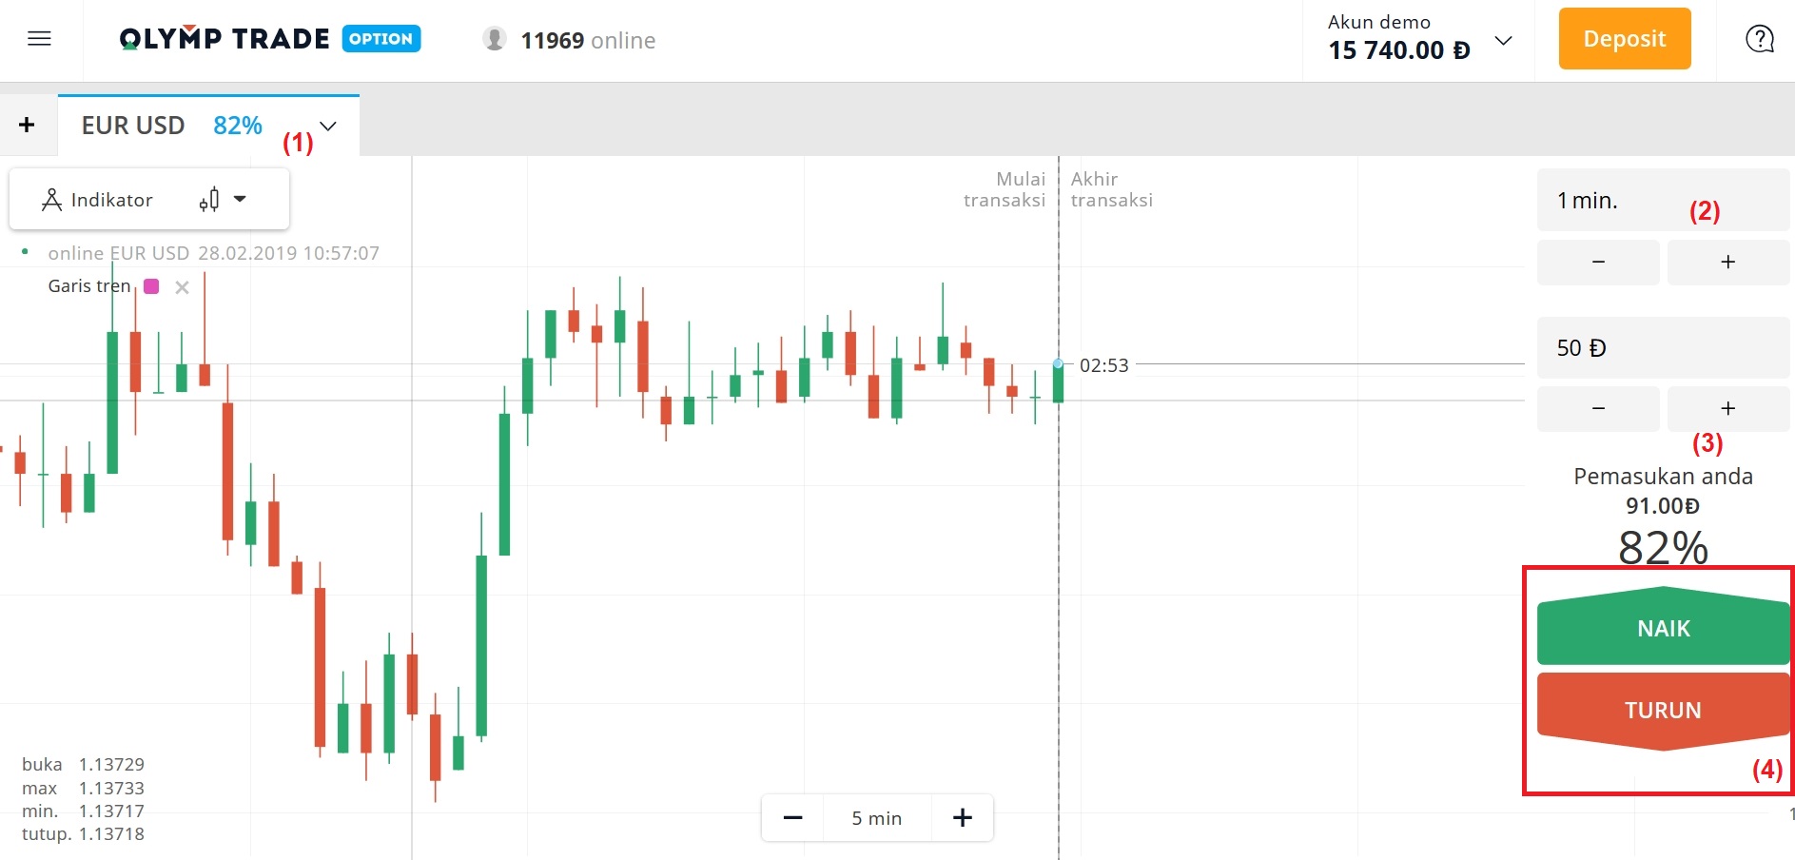Add a new asset tab with plus icon
The width and height of the screenshot is (1795, 860).
(x=28, y=124)
